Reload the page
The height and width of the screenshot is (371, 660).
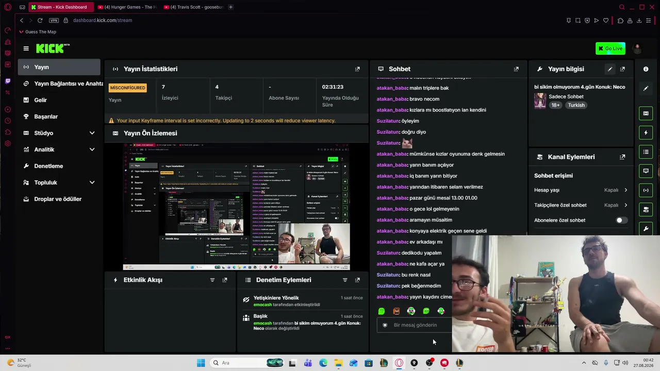coord(40,21)
